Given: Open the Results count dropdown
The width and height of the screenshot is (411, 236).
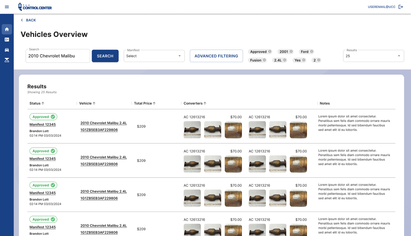Looking at the screenshot, I should [373, 56].
